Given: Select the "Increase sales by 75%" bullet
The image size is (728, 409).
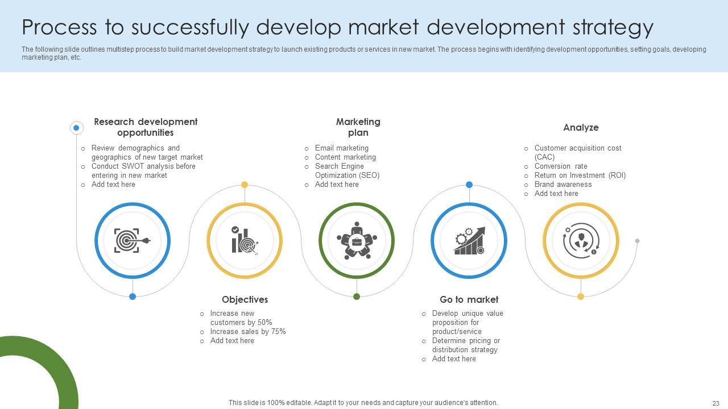Looking at the screenshot, I should click(248, 331).
